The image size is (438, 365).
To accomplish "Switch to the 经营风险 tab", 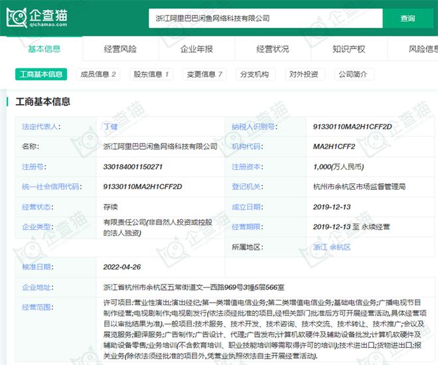I will coord(120,49).
